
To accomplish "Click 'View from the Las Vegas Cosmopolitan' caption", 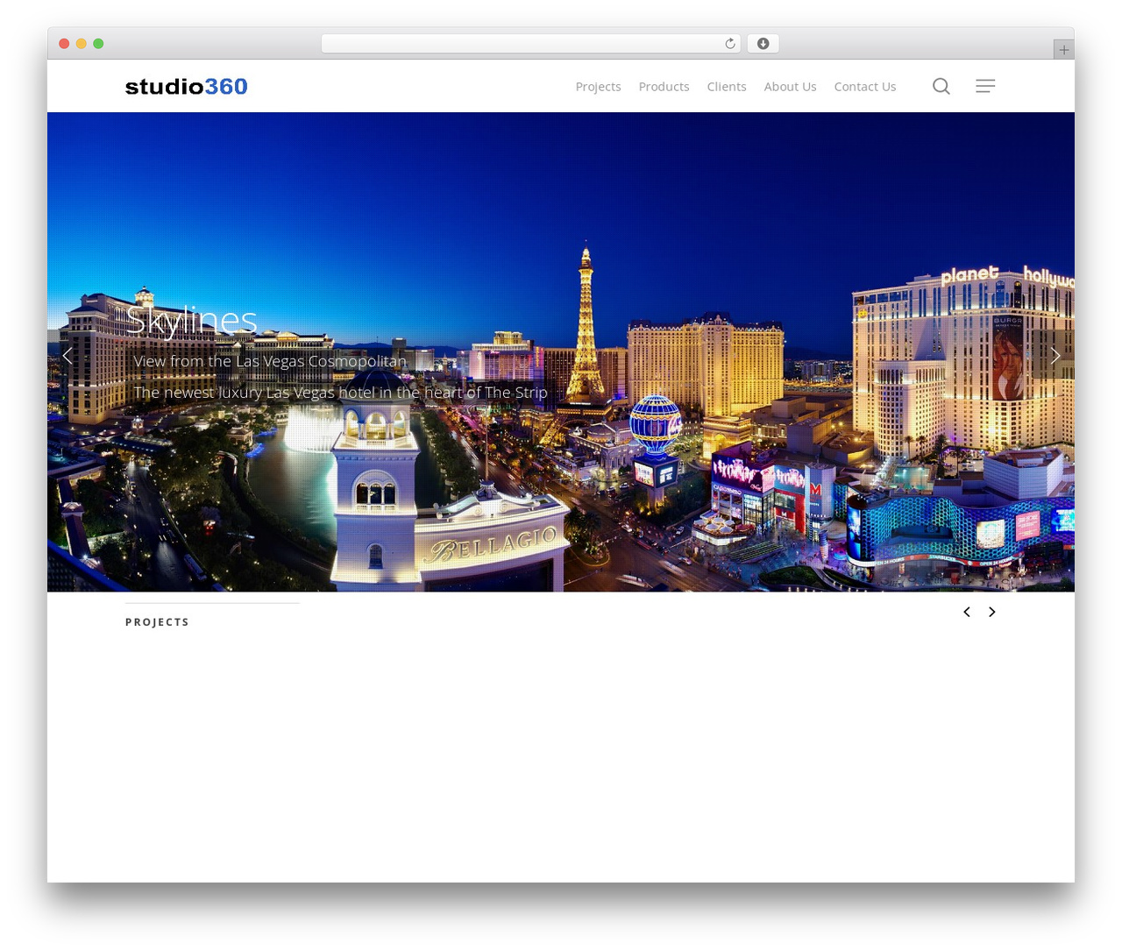I will tap(270, 361).
